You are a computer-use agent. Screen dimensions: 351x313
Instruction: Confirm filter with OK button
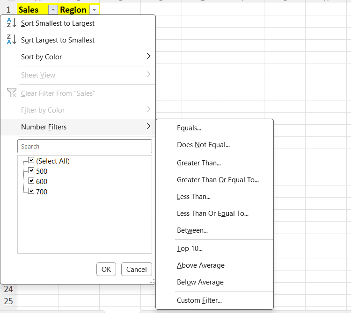pos(106,269)
